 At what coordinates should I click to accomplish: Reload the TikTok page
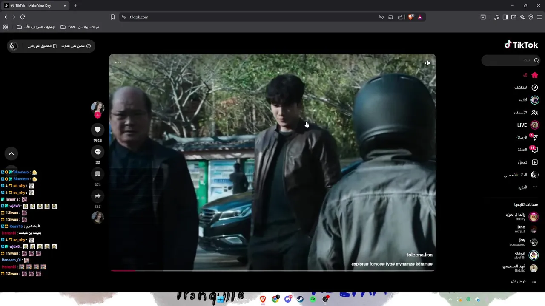pos(23,17)
